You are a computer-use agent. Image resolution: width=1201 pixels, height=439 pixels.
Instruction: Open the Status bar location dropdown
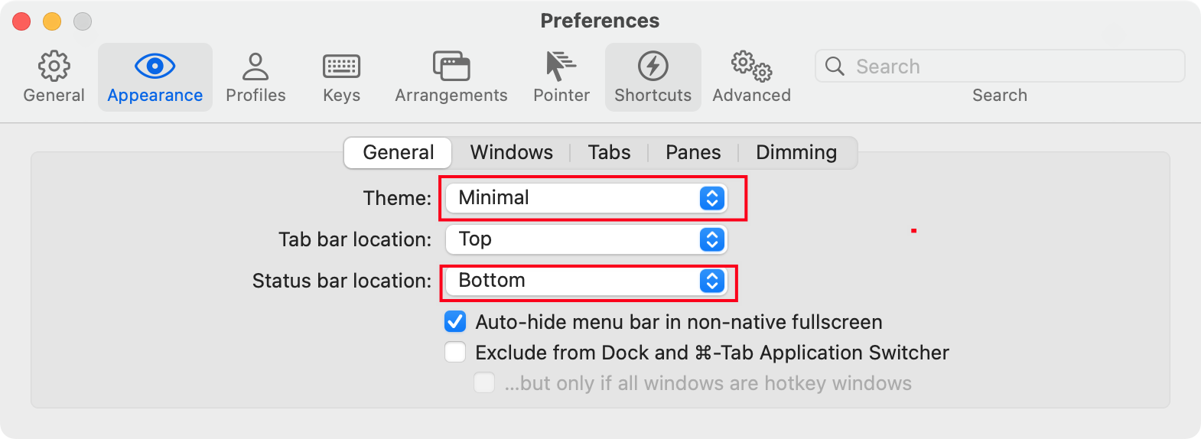pos(586,281)
